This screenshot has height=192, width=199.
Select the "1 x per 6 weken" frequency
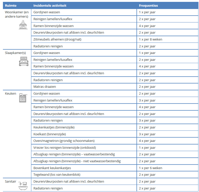151,168
